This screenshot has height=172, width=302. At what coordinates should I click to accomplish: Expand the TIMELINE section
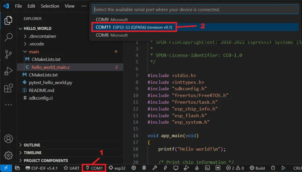tap(70, 153)
